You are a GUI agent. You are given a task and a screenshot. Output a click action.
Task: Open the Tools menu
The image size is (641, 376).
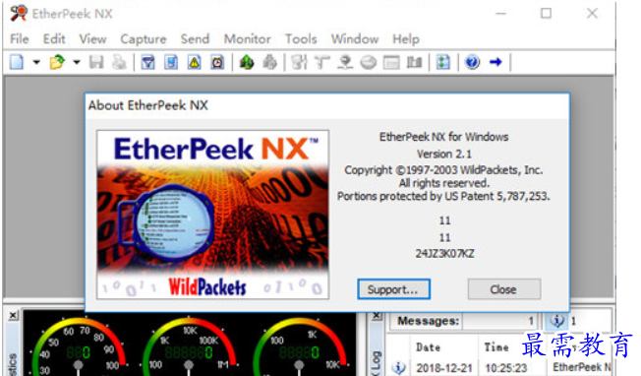pos(301,38)
